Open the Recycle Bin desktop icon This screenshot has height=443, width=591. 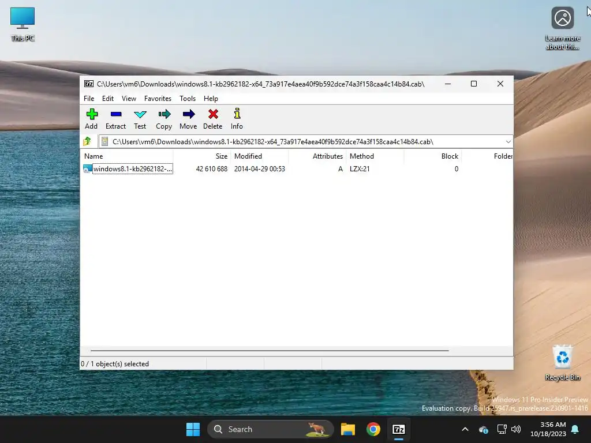pyautogui.click(x=562, y=362)
